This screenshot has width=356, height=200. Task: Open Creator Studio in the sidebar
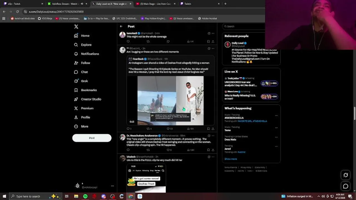coord(88,99)
